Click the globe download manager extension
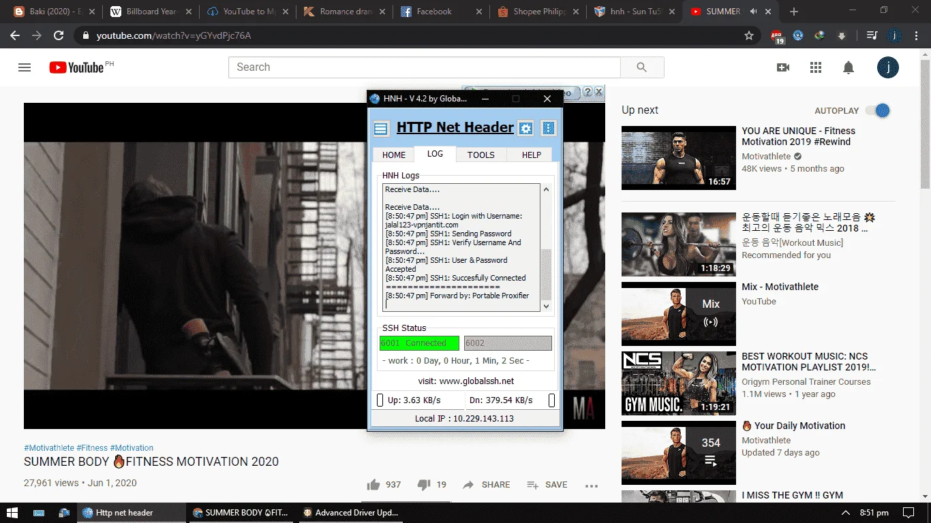931x523 pixels. click(820, 35)
